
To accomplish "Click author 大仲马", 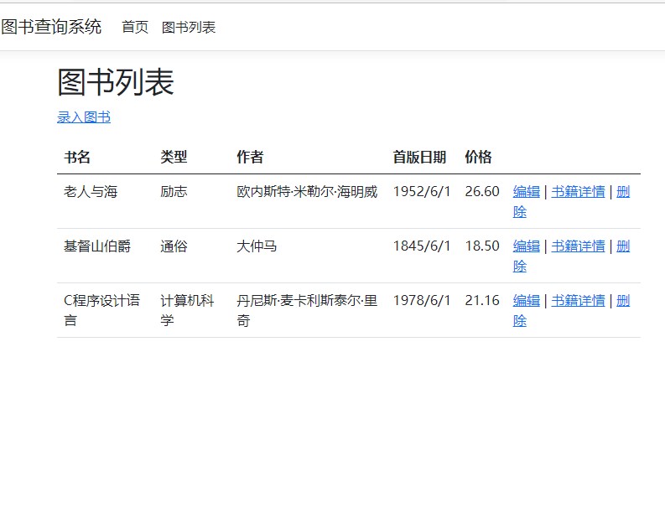I will pos(257,246).
